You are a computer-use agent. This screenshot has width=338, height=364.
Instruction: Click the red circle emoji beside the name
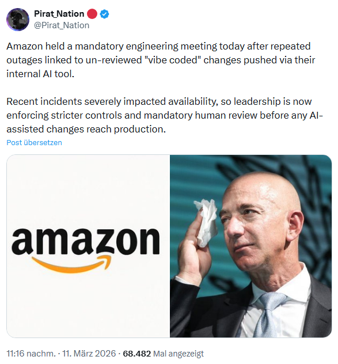click(x=92, y=14)
